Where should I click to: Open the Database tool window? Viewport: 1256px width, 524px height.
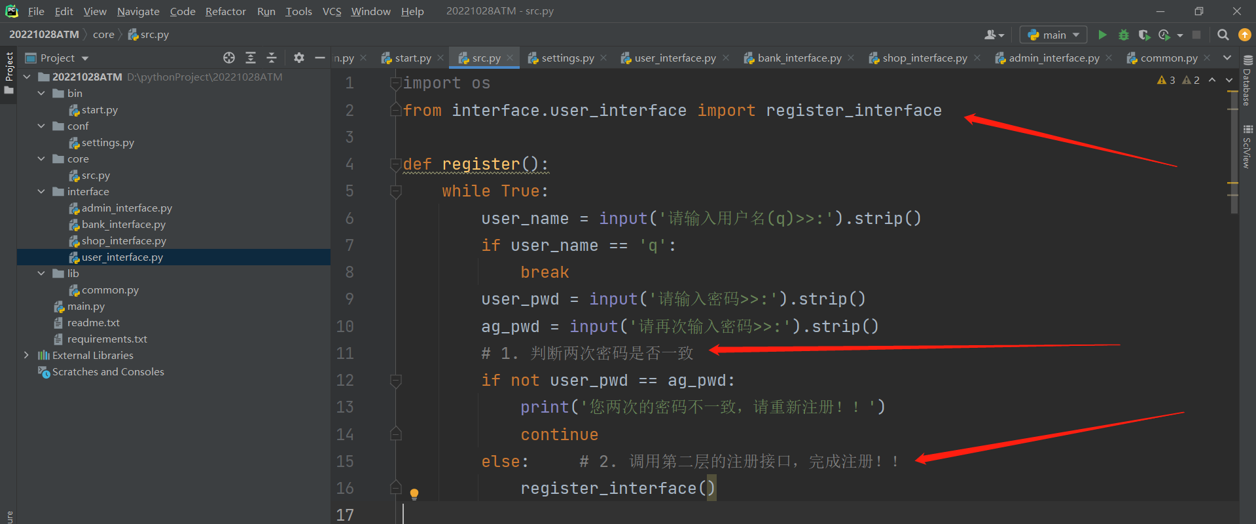(1247, 80)
